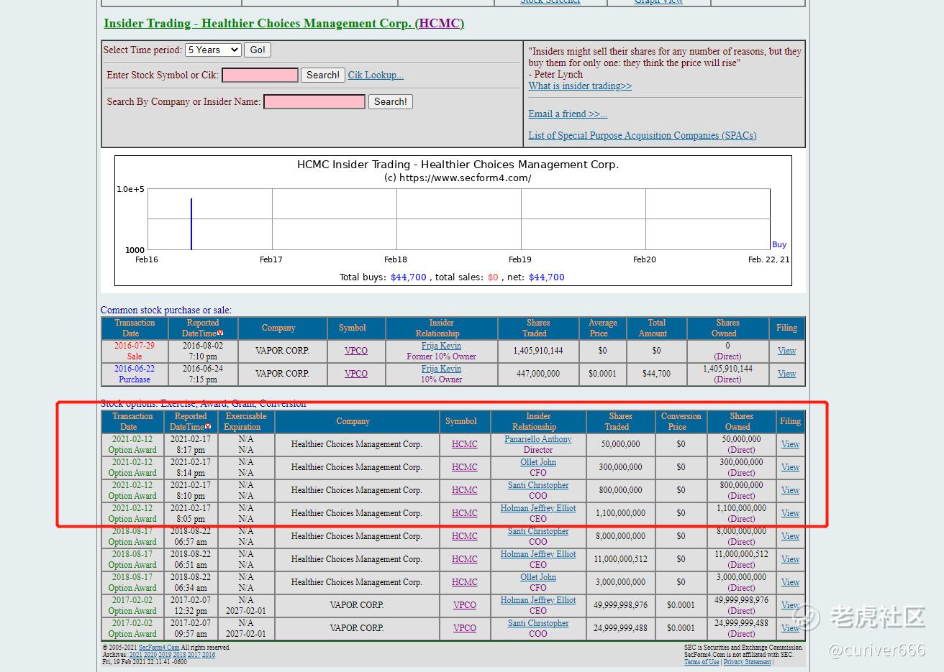Focus the Stock Symbol or Cik input field
944x672 pixels.
coord(260,75)
